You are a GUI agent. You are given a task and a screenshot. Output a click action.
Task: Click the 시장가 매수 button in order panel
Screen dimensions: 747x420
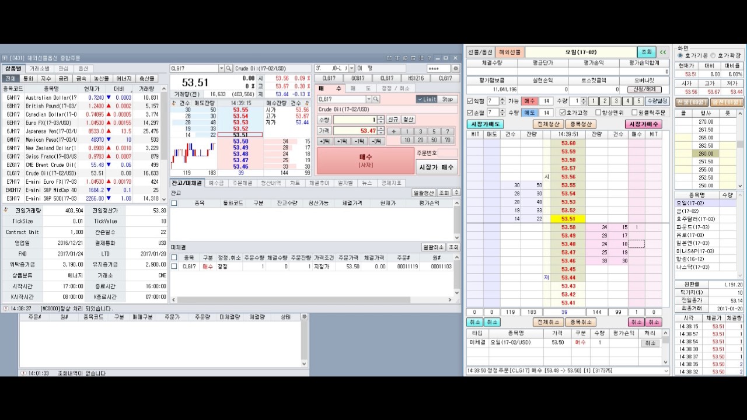coord(437,167)
